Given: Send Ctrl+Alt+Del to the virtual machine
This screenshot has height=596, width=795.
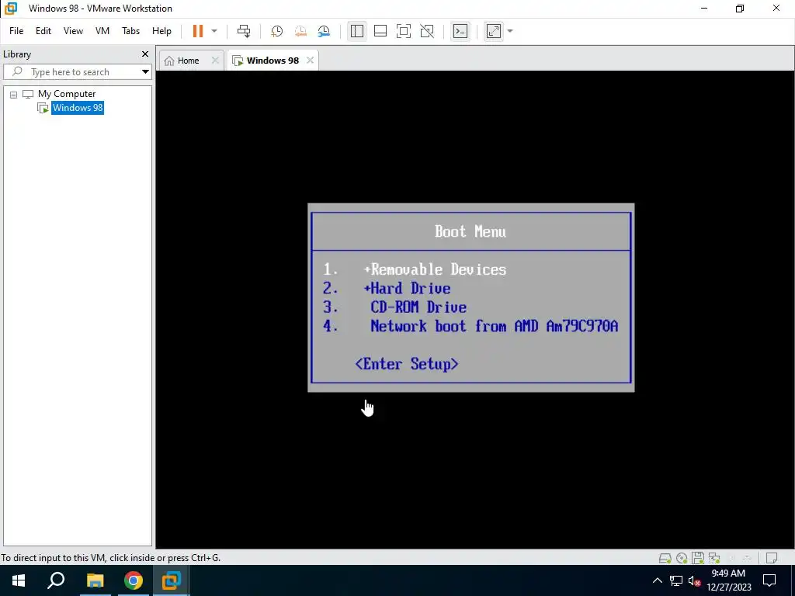Looking at the screenshot, I should (244, 31).
